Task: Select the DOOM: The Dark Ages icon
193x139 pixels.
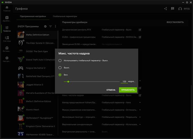Action: [x=21, y=51]
